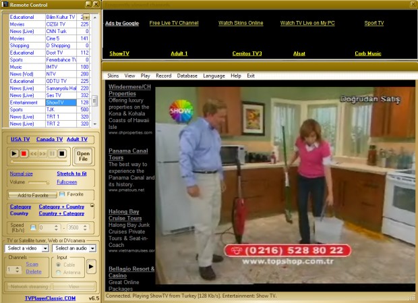Select the CNN Turk channel row
The width and height of the screenshot is (418, 303).
click(x=49, y=31)
